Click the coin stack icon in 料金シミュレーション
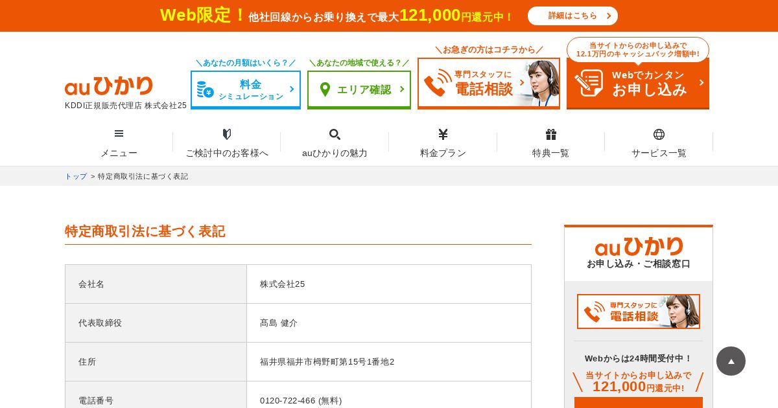This screenshot has width=778, height=408. pyautogui.click(x=205, y=89)
